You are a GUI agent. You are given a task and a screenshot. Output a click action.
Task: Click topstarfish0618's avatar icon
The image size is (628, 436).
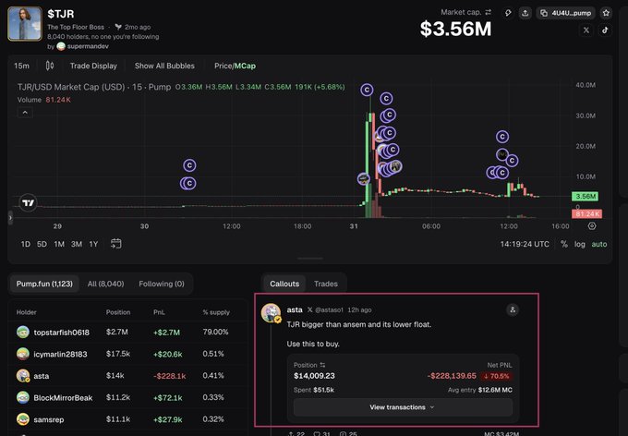[23, 332]
